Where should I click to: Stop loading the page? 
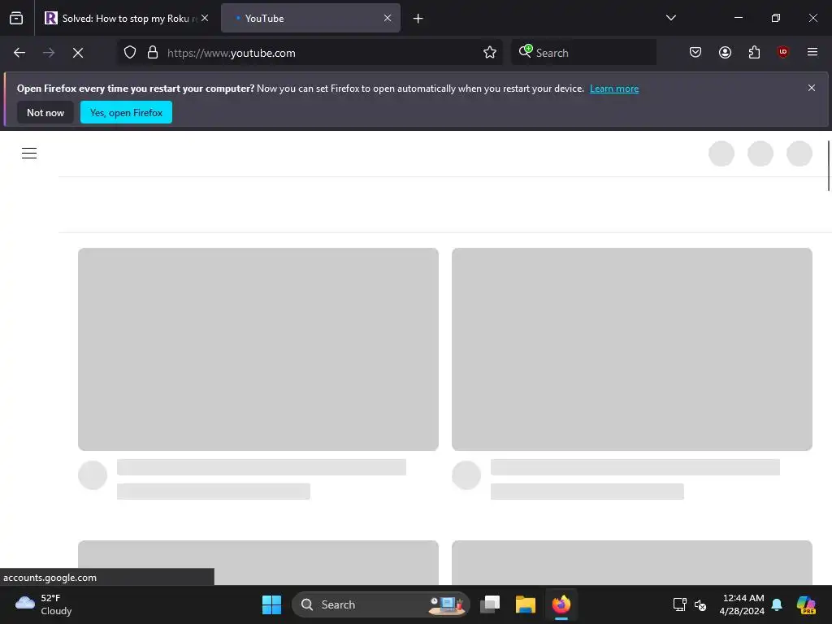coord(78,53)
